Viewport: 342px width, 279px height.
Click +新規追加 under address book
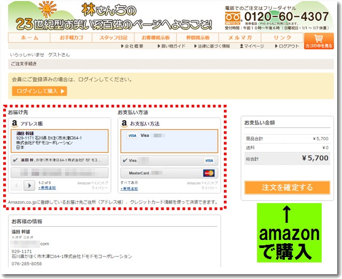pos(47,188)
